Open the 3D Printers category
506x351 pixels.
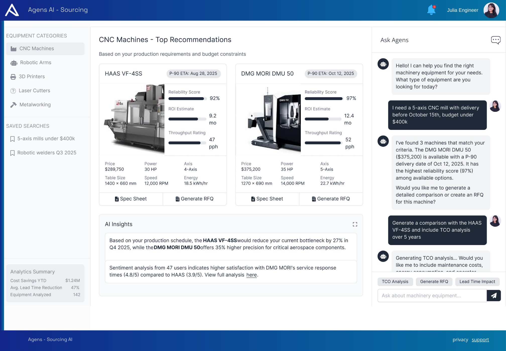pyautogui.click(x=45, y=77)
